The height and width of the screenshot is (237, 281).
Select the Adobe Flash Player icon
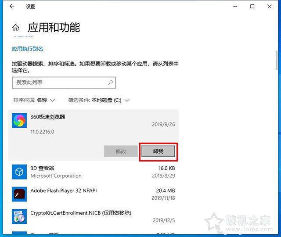19,194
